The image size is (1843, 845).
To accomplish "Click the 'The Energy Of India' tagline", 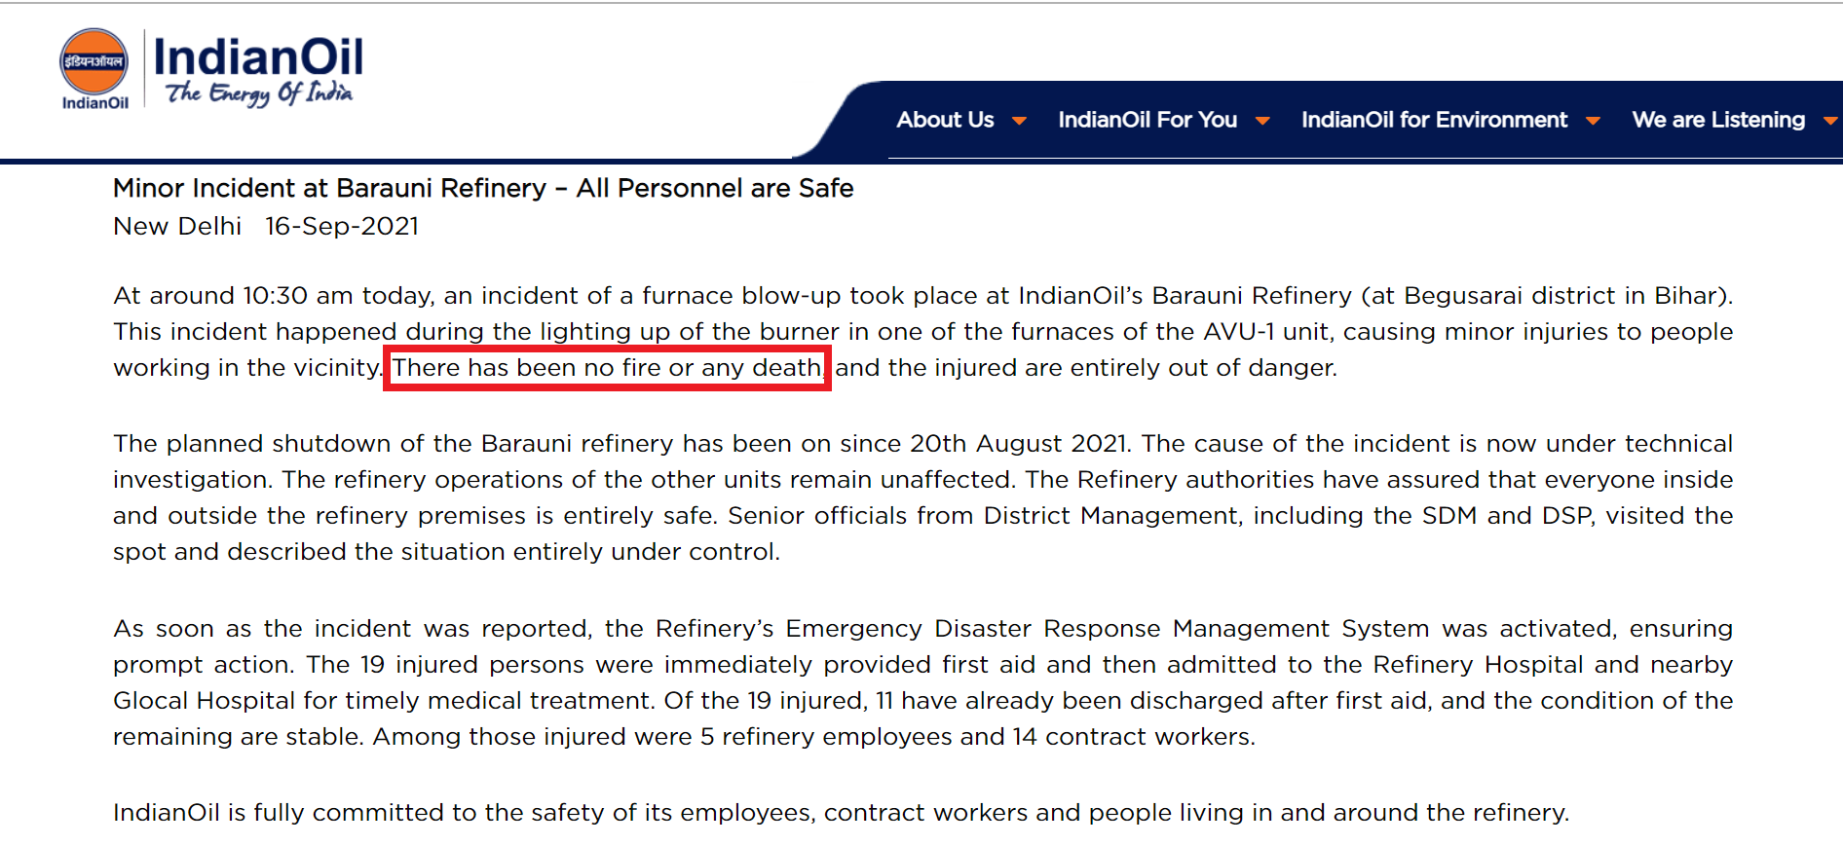I will (x=259, y=93).
